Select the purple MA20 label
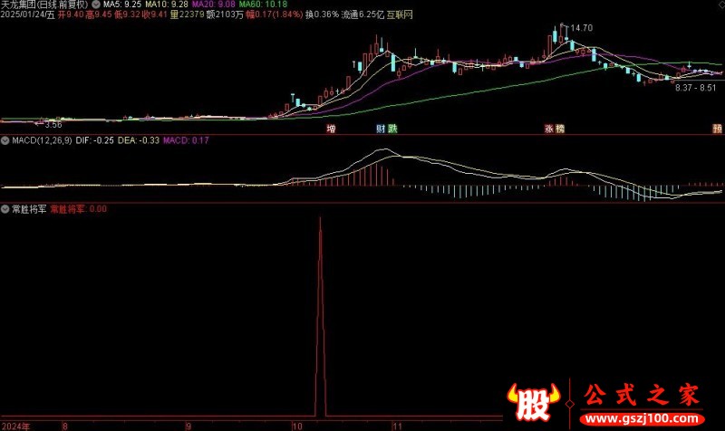 click(214, 5)
